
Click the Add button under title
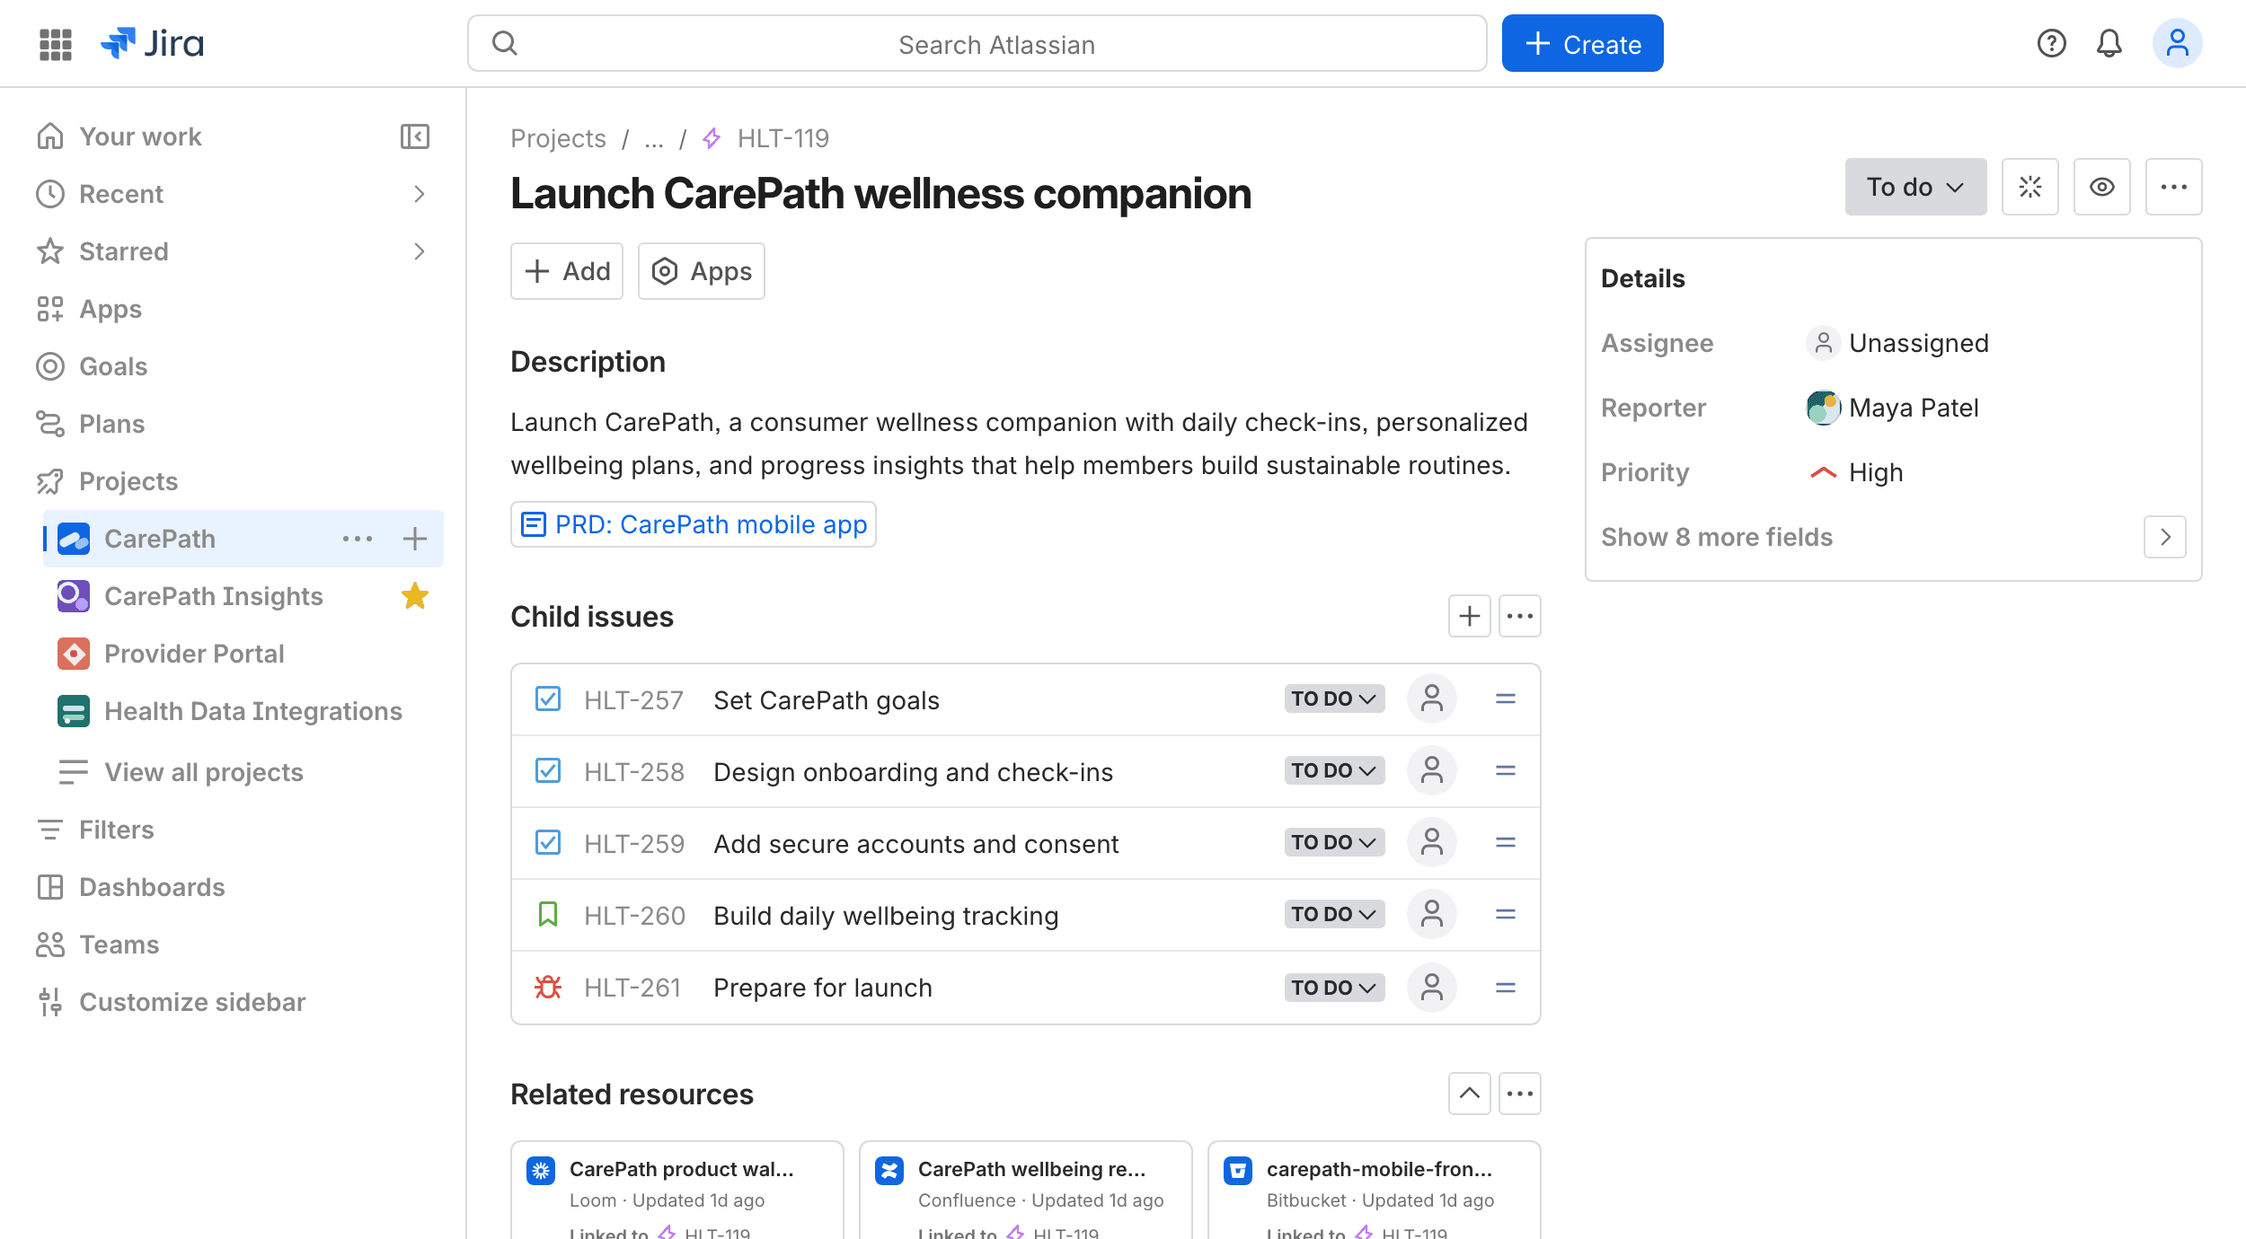(x=566, y=271)
